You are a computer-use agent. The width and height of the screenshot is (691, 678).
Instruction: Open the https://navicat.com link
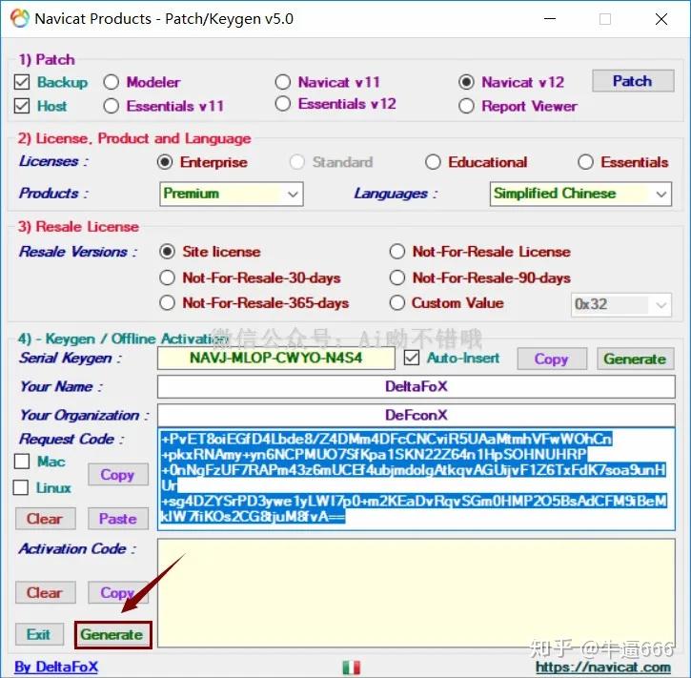(x=603, y=668)
